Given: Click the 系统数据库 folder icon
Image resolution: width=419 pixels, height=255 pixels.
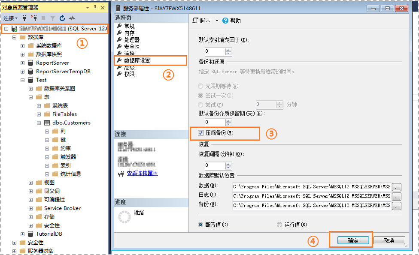Looking at the screenshot, I should (x=31, y=45).
